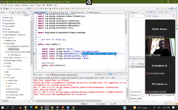The height and width of the screenshot is (110, 178).
Task: Toggle Link with Editor in Package Explorer
Action: coord(27,15)
